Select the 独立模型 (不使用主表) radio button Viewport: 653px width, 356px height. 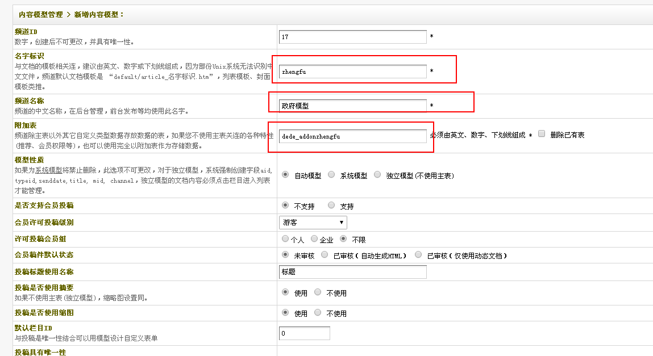point(377,175)
